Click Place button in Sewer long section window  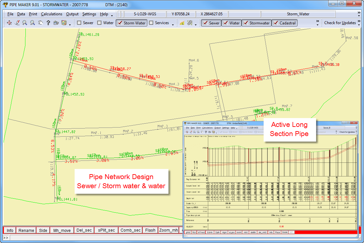point(277,232)
